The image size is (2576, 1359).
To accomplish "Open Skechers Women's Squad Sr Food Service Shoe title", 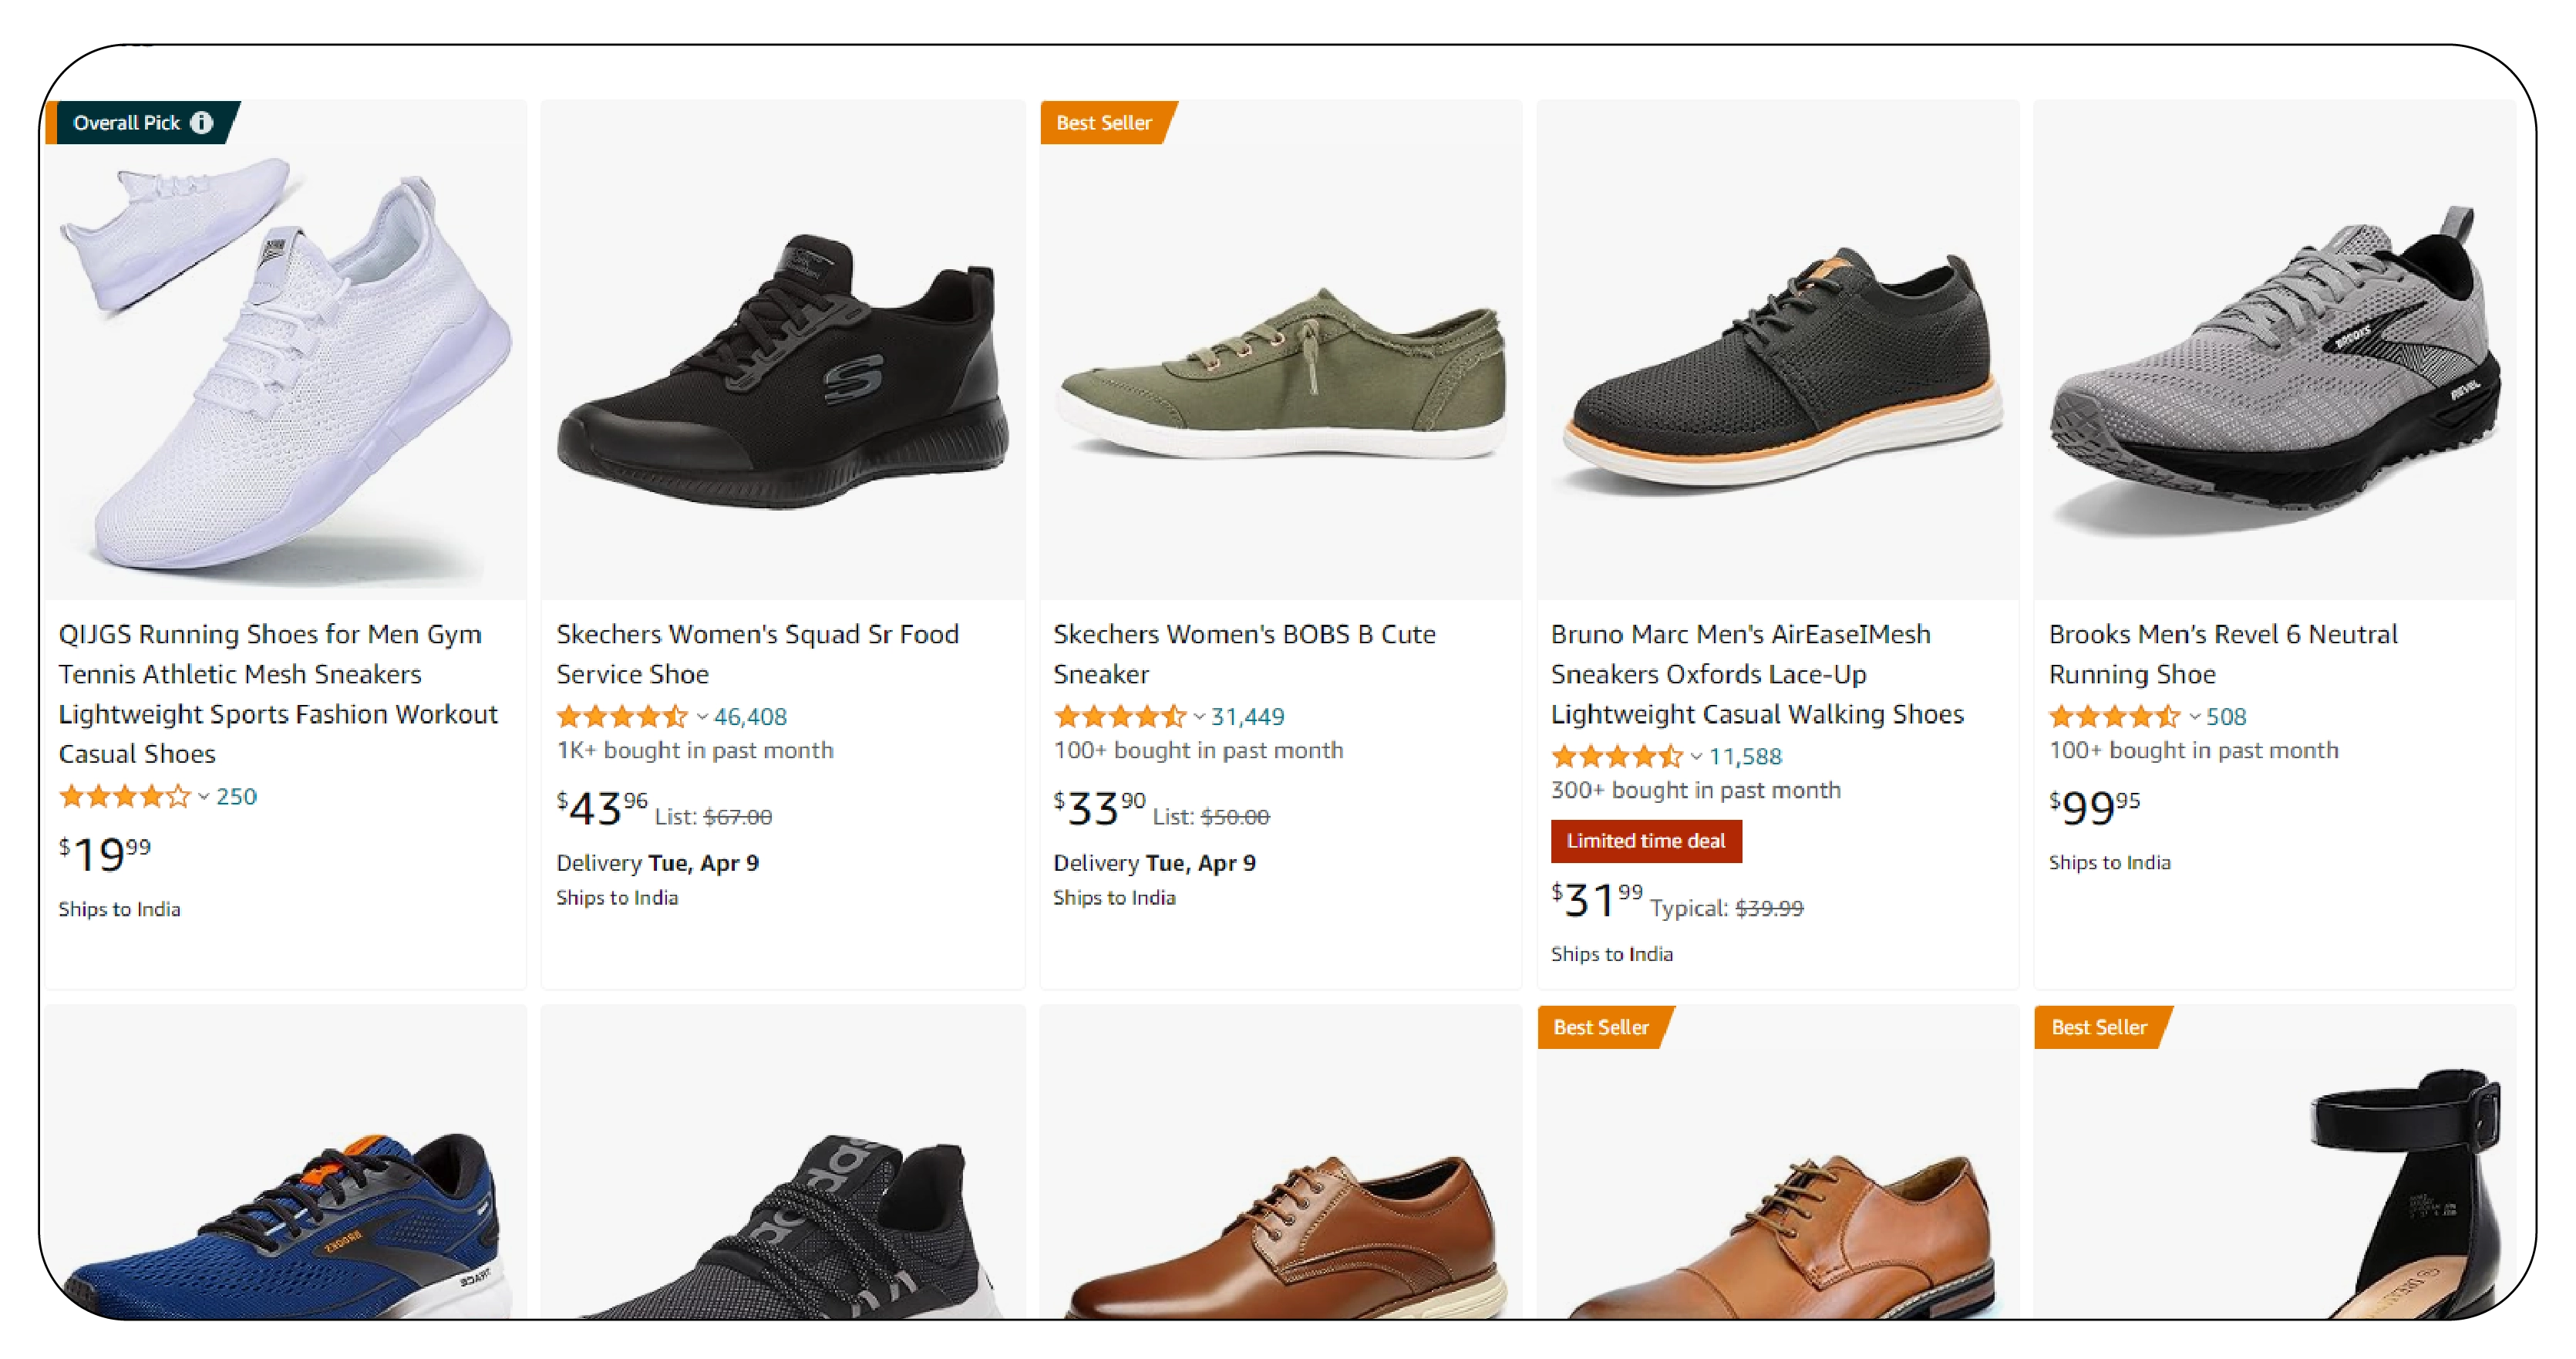I will click(757, 654).
